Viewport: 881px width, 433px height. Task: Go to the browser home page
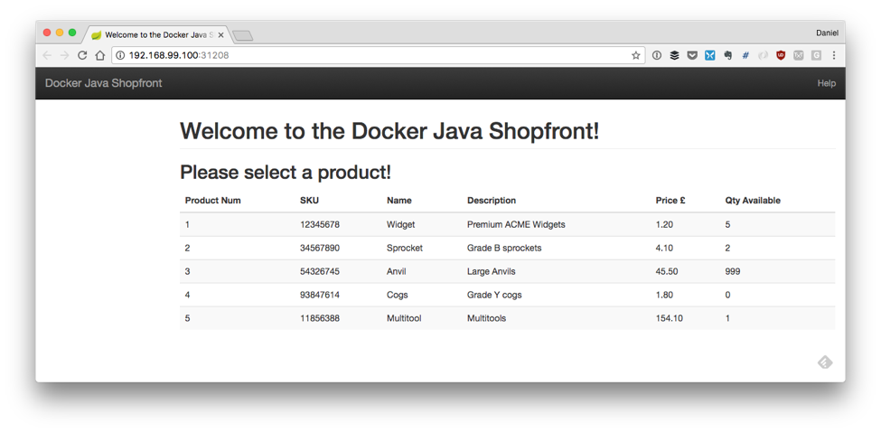(x=100, y=55)
